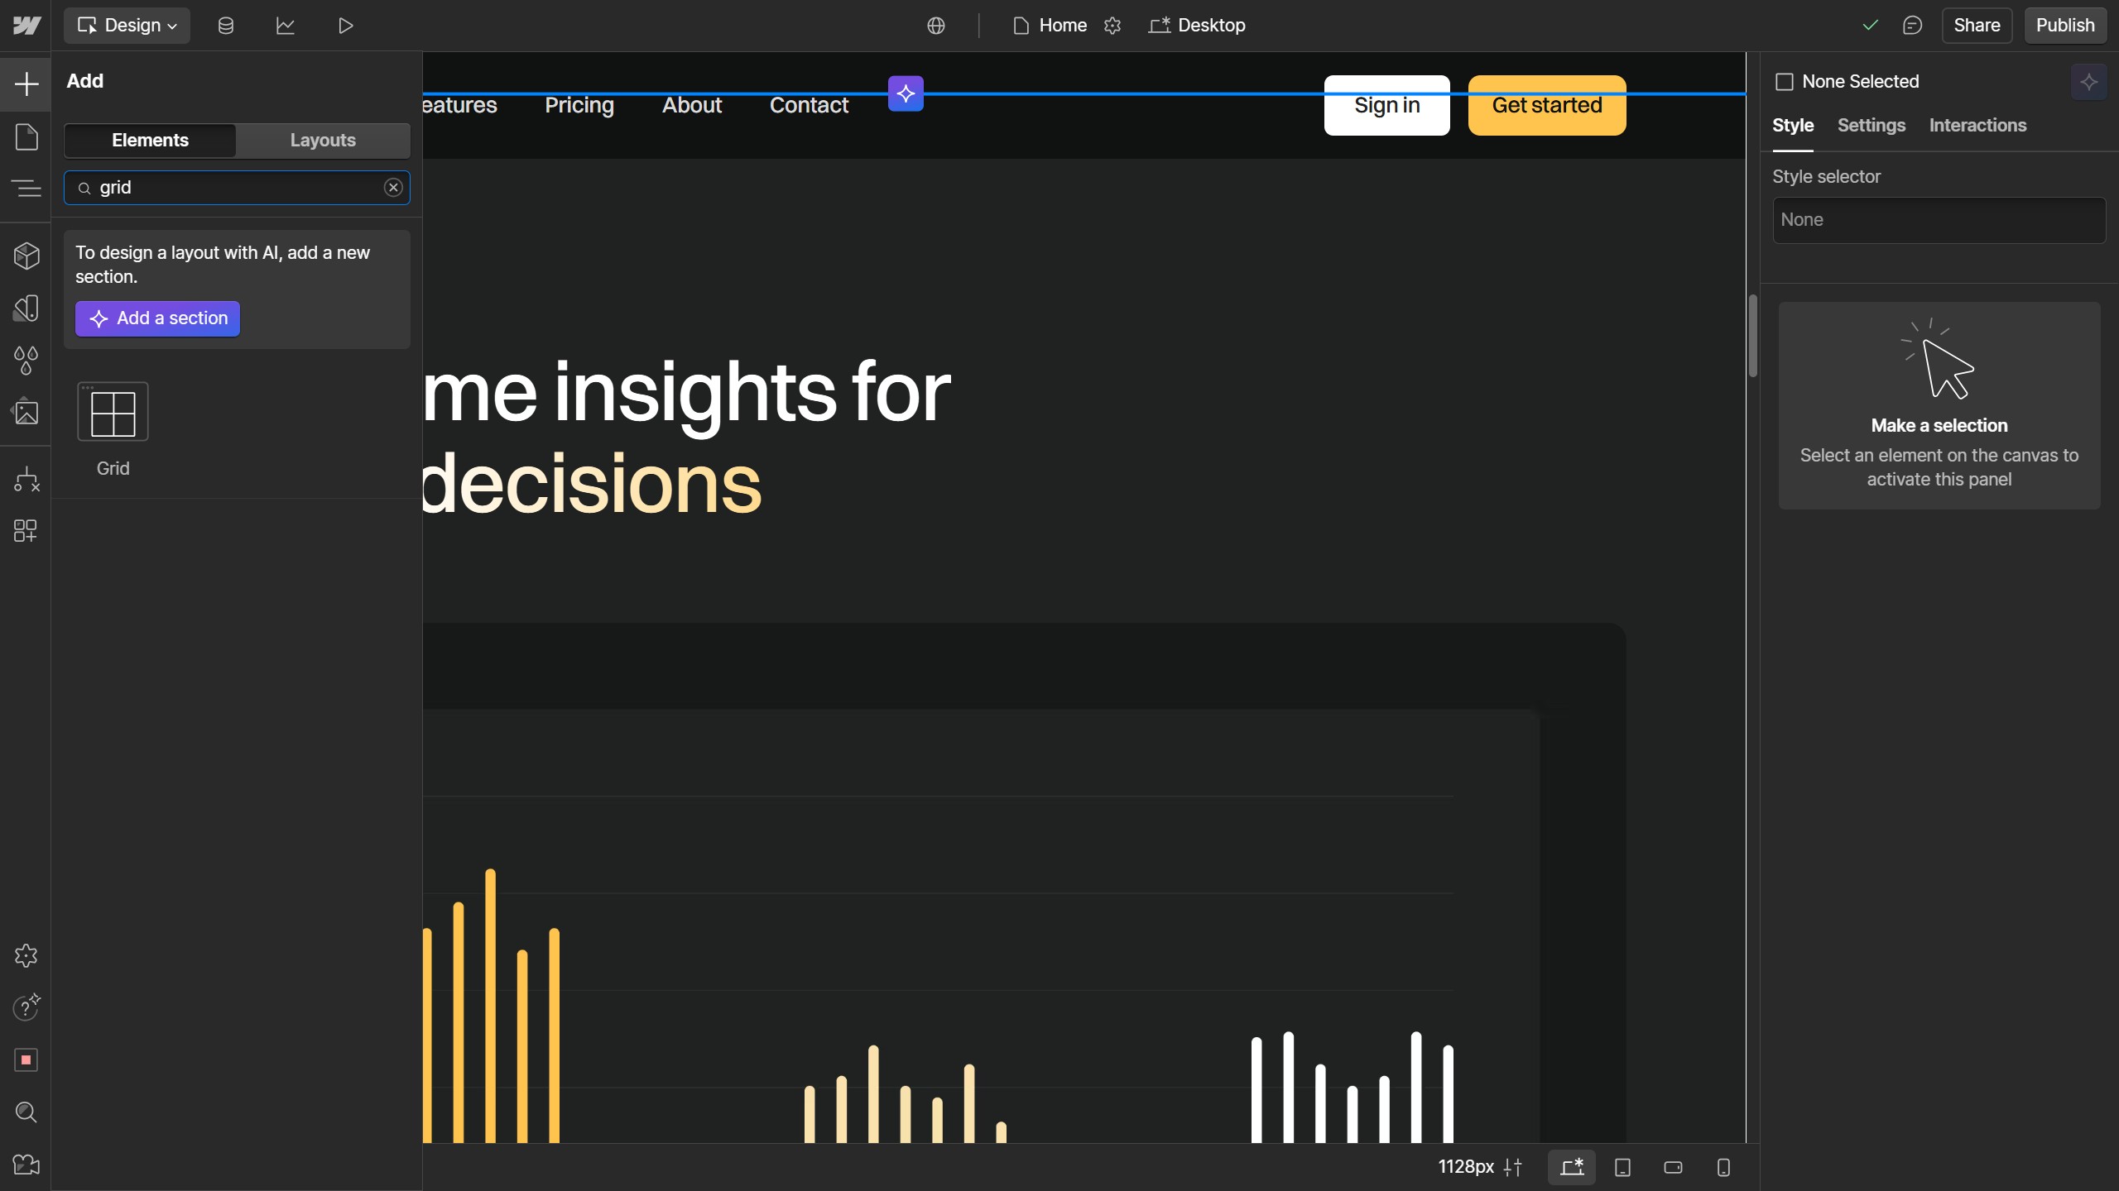Switch to tablet breakpoint view

coord(1622,1167)
